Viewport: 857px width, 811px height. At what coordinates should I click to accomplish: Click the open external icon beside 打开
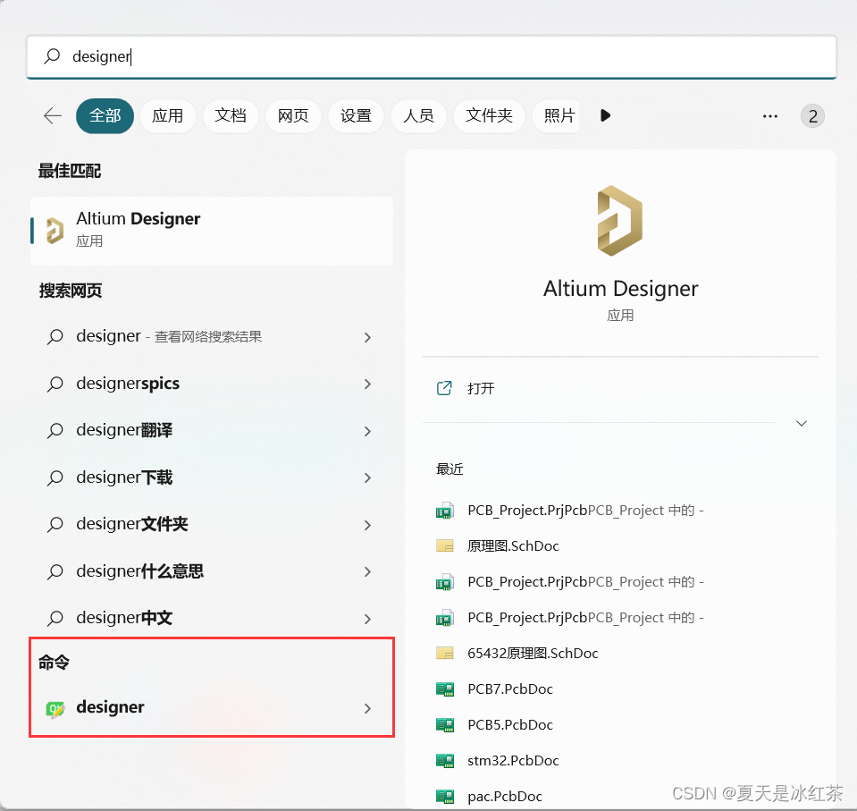[x=444, y=388]
